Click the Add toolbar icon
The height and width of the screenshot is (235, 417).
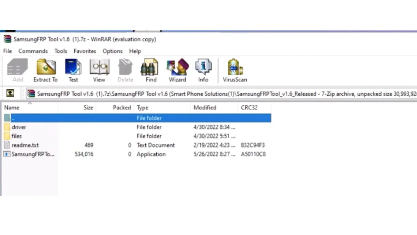click(x=18, y=70)
